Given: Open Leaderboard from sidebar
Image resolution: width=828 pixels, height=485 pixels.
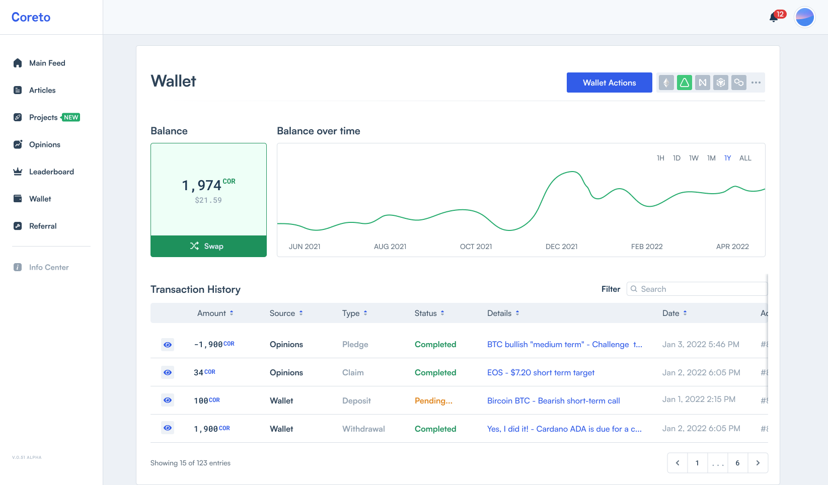Looking at the screenshot, I should click(x=51, y=172).
